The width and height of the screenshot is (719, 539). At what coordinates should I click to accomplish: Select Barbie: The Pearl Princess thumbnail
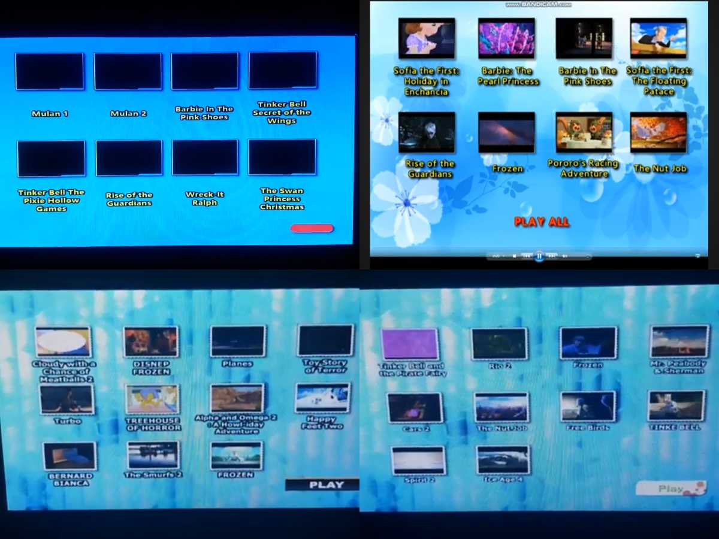[506, 38]
